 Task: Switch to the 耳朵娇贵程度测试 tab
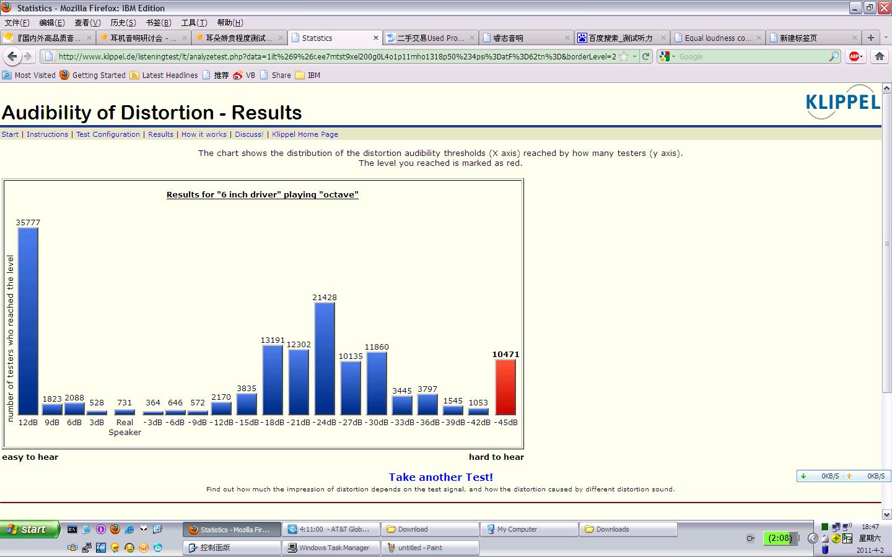238,38
